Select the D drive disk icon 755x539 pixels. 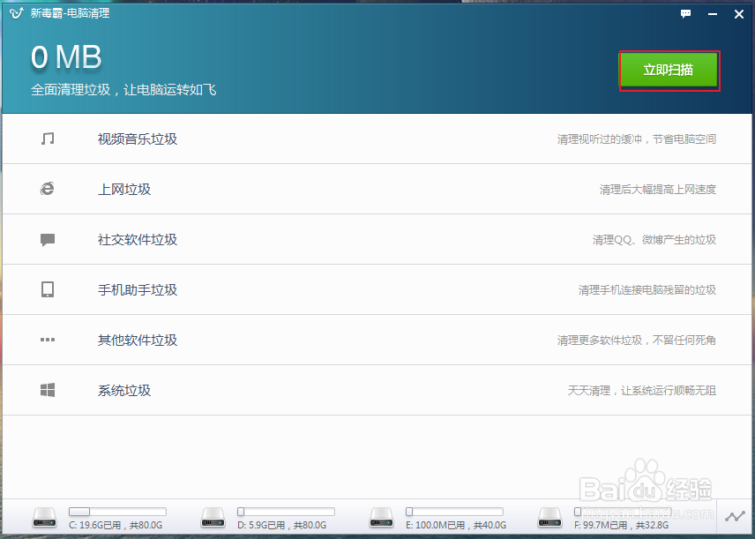pos(213,515)
